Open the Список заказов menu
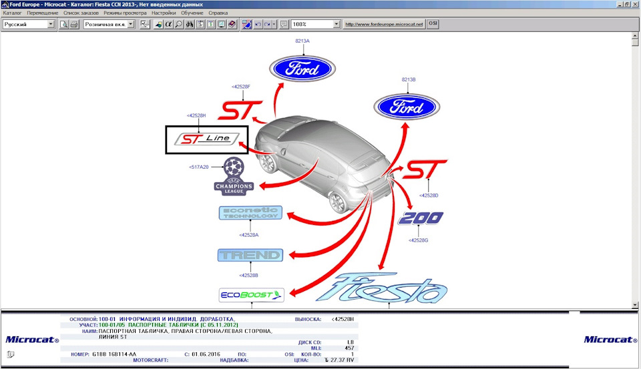The width and height of the screenshot is (641, 369). point(81,13)
